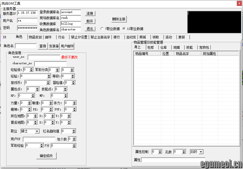The width and height of the screenshot is (243, 169).
Task: Open the 邮件 tab
Action: [x=49, y=37]
